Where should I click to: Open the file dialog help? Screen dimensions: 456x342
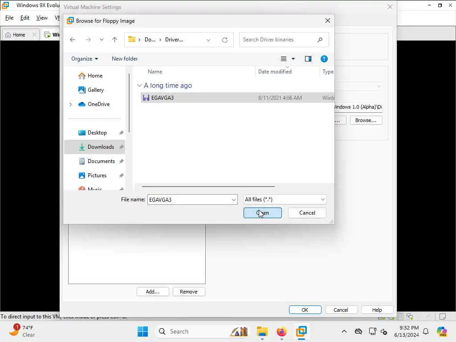(x=324, y=59)
